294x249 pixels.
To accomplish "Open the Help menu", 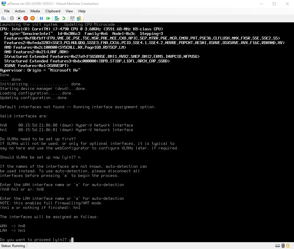I will tap(82, 11).
